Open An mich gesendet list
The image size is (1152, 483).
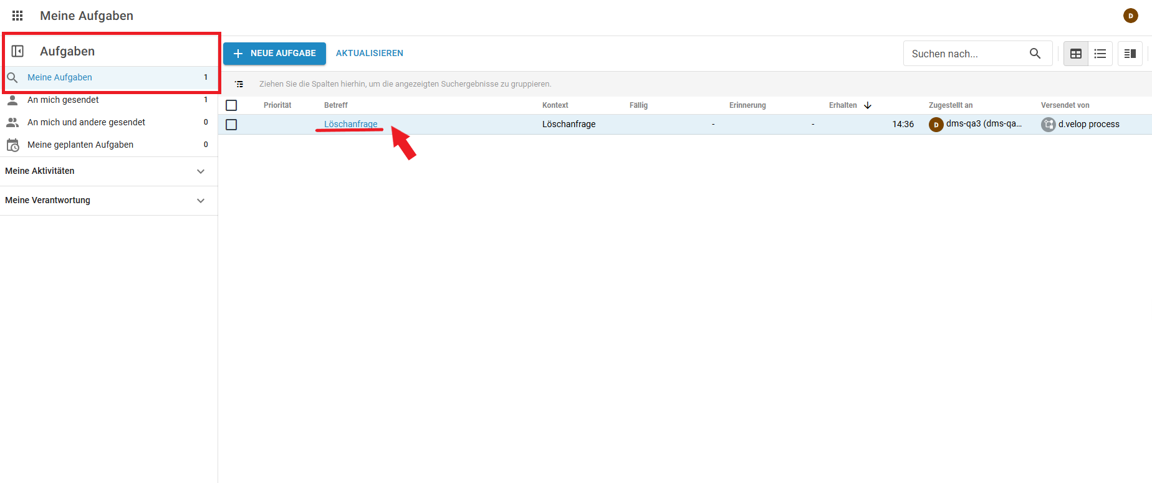(63, 100)
